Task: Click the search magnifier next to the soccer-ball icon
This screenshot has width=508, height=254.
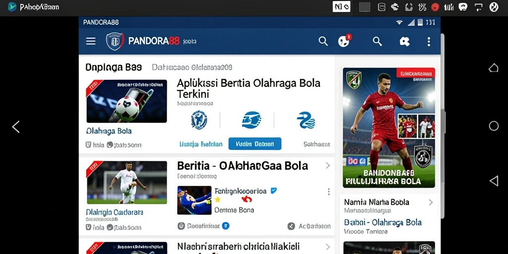Action: tap(323, 41)
